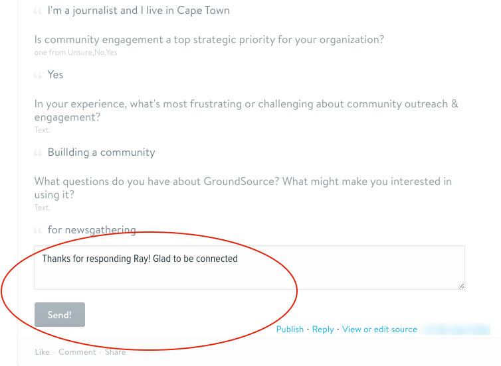This screenshot has width=501, height=366.
Task: Click the question about GroundSource interest
Action: [x=243, y=188]
